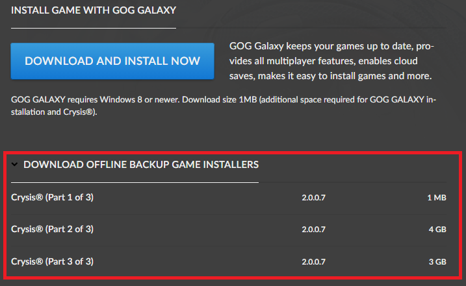Click version 2.0.0.7 in Part 1 row
466x286 pixels.
[x=313, y=198]
